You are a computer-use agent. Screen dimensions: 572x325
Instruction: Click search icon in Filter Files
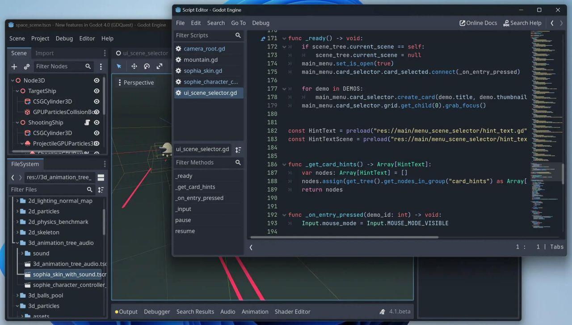coord(89,190)
